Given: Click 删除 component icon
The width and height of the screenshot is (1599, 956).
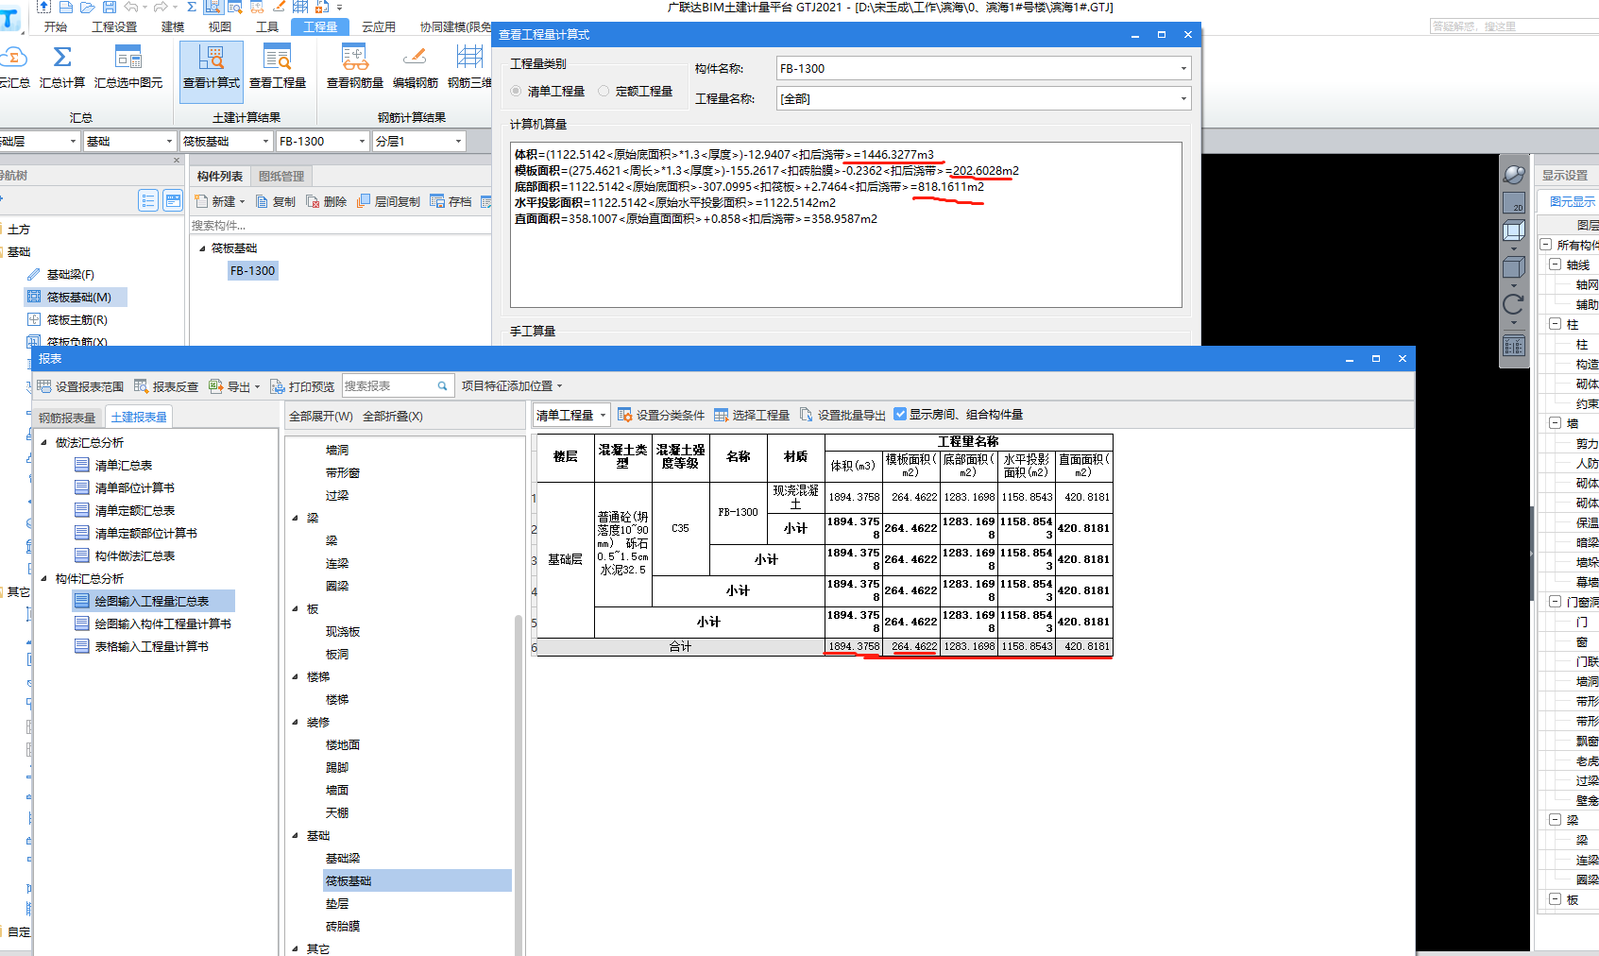Looking at the screenshot, I should click(313, 201).
